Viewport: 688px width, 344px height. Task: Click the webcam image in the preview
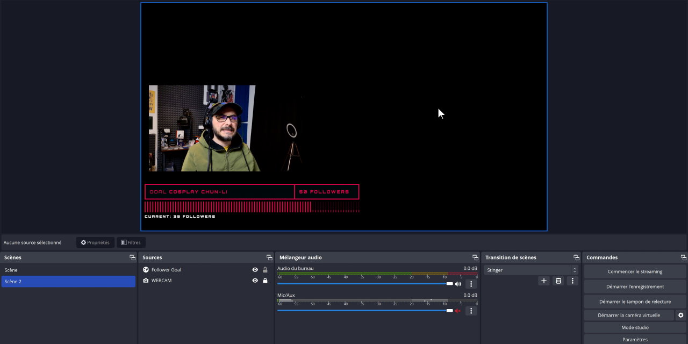[x=203, y=128]
